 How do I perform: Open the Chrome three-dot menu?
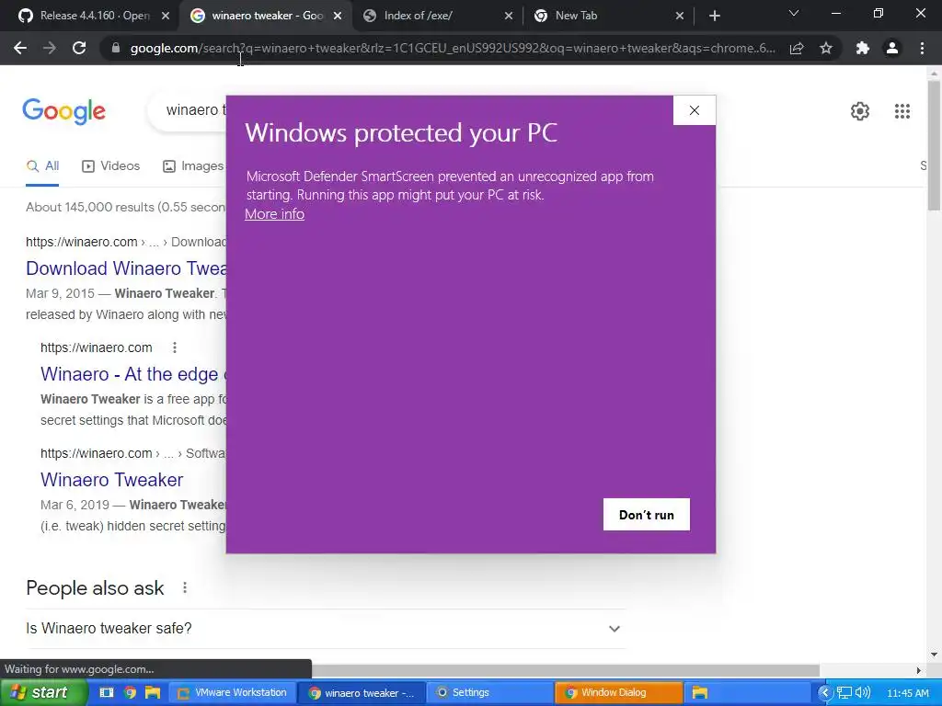(922, 48)
